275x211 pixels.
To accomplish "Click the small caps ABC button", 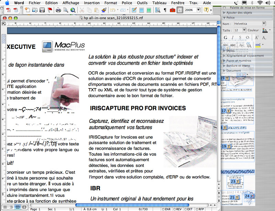I will (242, 45).
